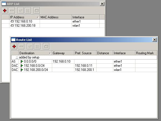Click the comment icon in Route List
This screenshot has height=121, width=161.
[46, 46]
